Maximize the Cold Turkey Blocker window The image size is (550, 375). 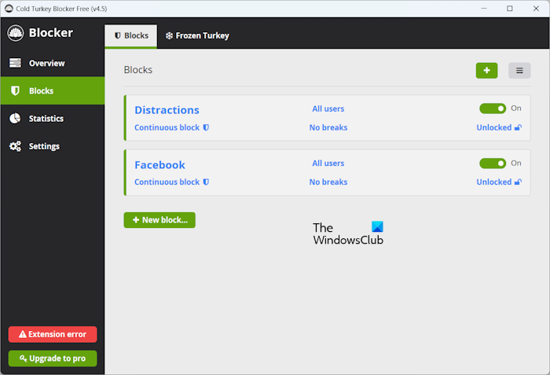pyautogui.click(x=510, y=9)
